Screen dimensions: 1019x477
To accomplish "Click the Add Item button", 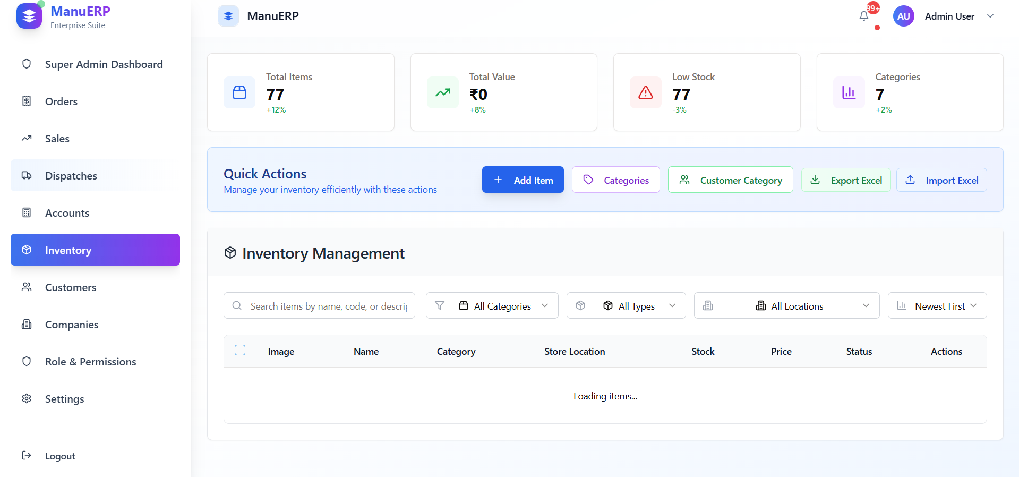I will pos(523,180).
